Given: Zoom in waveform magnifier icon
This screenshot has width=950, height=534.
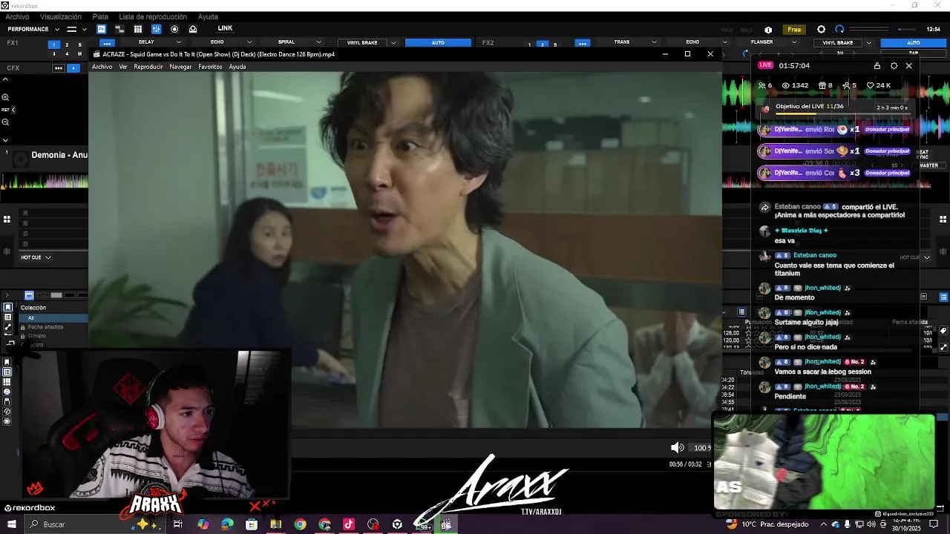Looking at the screenshot, I should pyautogui.click(x=5, y=97).
